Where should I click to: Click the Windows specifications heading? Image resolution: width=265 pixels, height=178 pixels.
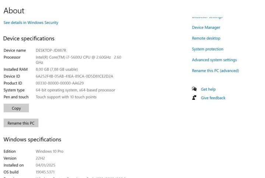32,139
